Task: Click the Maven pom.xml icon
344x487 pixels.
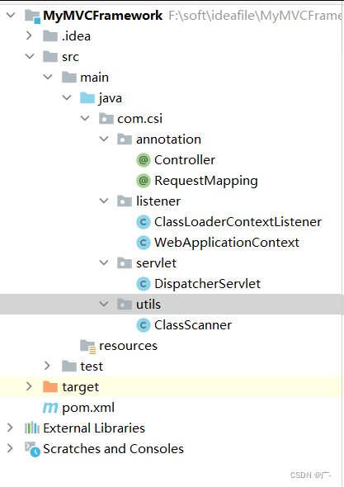Action: pos(50,408)
